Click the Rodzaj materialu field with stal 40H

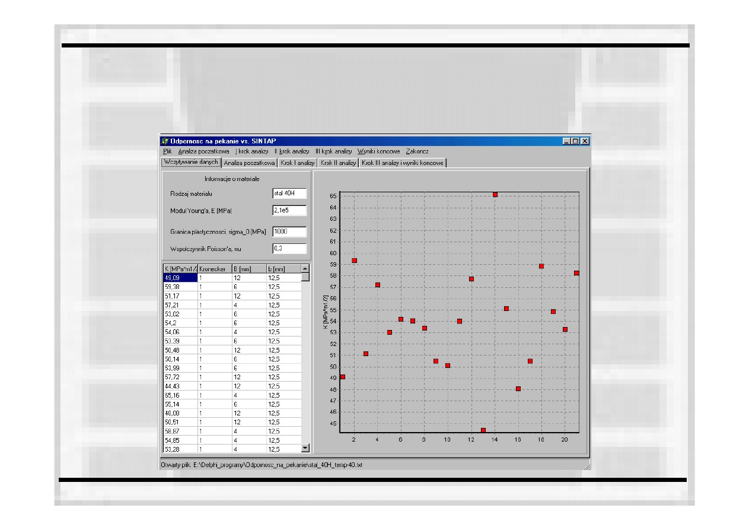[x=289, y=193]
